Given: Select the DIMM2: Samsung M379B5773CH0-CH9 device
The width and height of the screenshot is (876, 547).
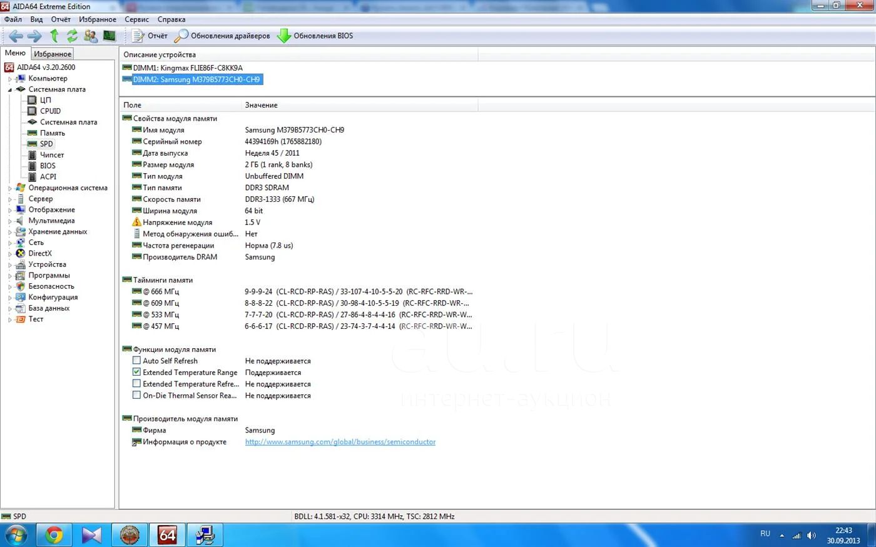Looking at the screenshot, I should click(191, 79).
